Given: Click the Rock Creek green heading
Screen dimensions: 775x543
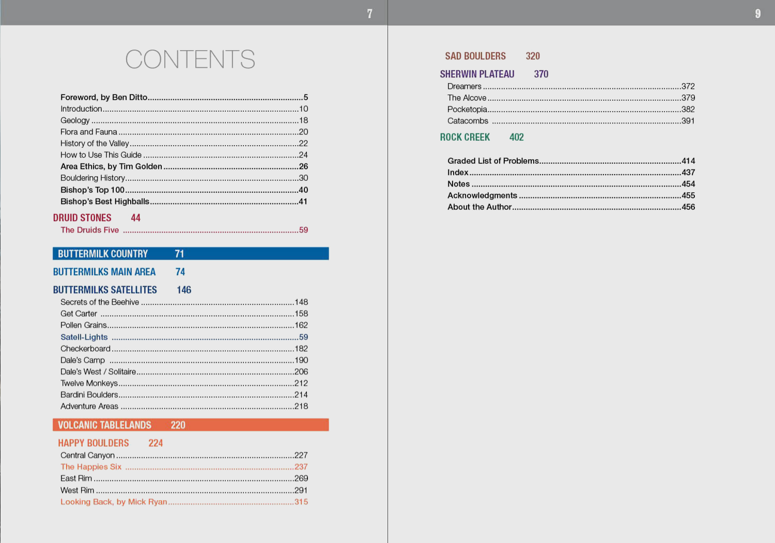Looking at the screenshot, I should 465,137.
